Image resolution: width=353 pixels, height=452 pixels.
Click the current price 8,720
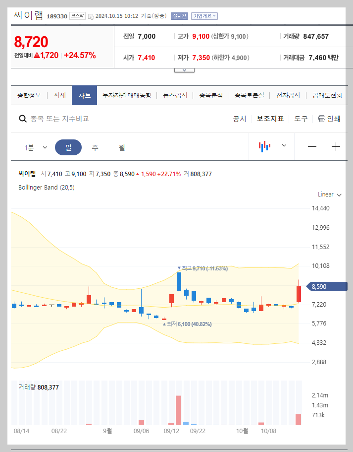click(x=31, y=42)
